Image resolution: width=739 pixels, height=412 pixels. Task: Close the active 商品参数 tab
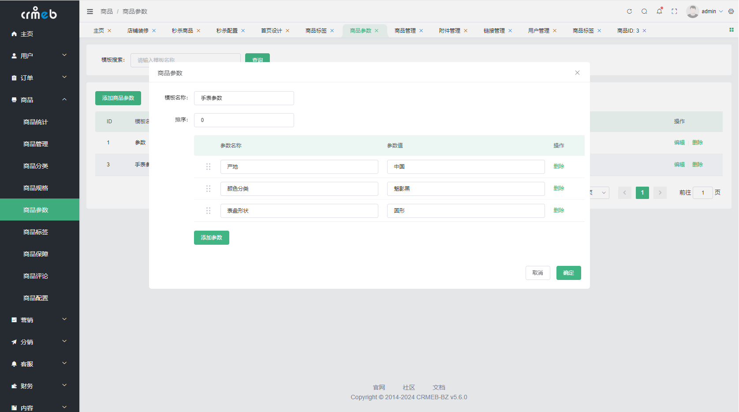377,31
